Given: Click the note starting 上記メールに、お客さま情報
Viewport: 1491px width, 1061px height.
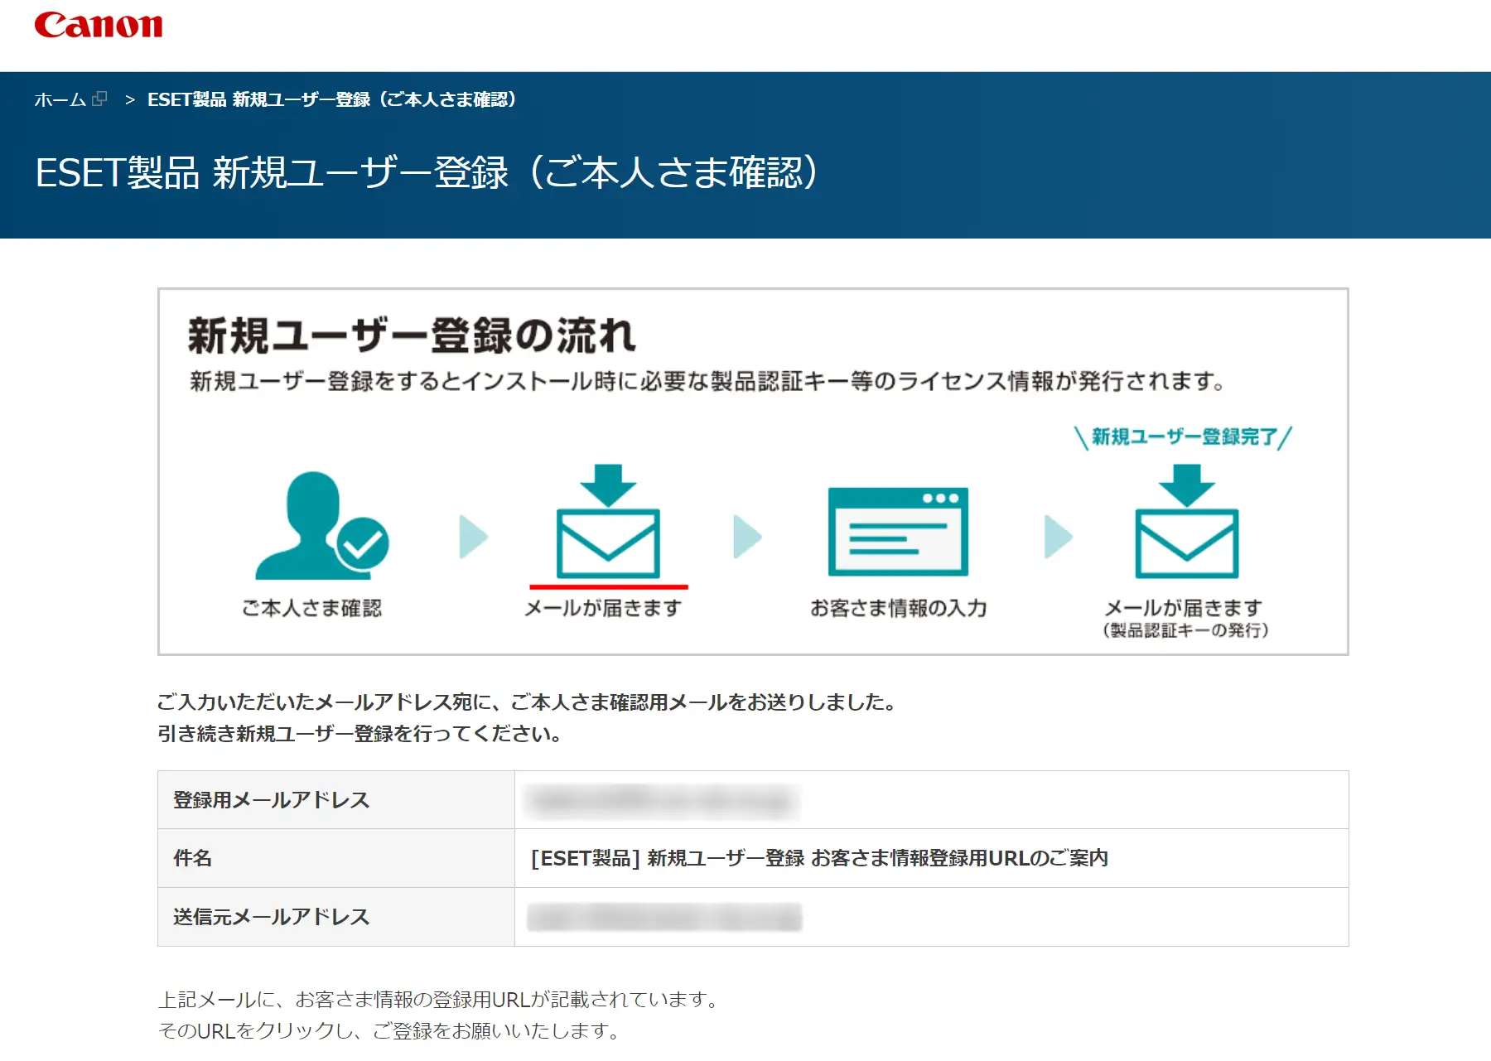Looking at the screenshot, I should (x=438, y=1000).
